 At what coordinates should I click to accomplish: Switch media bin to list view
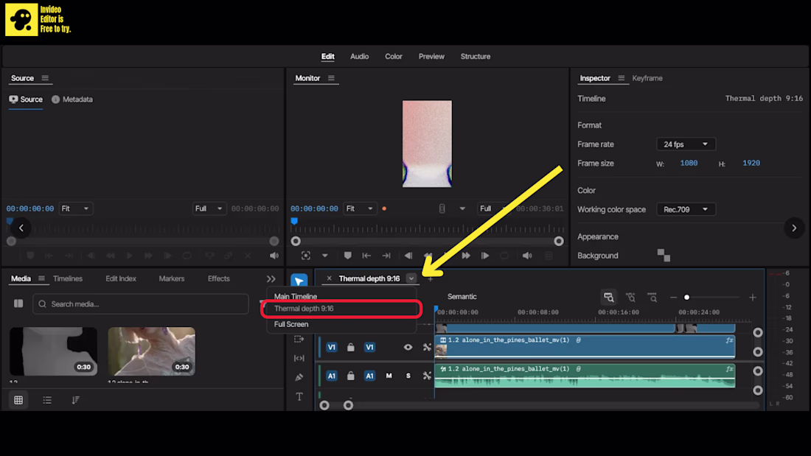47,400
